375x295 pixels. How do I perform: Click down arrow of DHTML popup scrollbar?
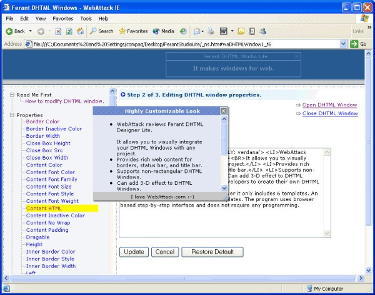224,189
